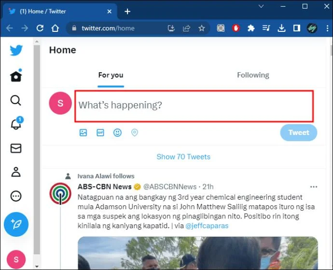Image resolution: width=333 pixels, height=270 pixels.
Task: Switch to the For you tab
Action: tap(111, 75)
